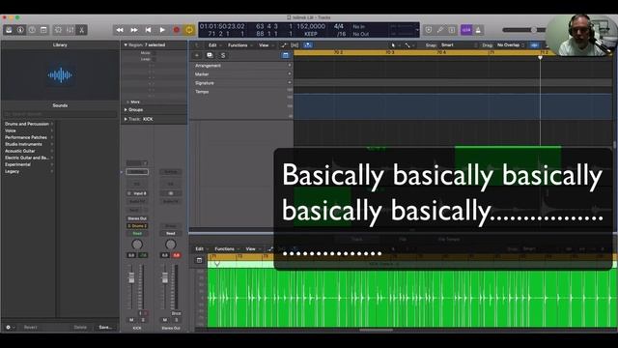618x348 pixels.
Task: Open Stereo Out output slot on KICK strip
Action: (x=137, y=218)
